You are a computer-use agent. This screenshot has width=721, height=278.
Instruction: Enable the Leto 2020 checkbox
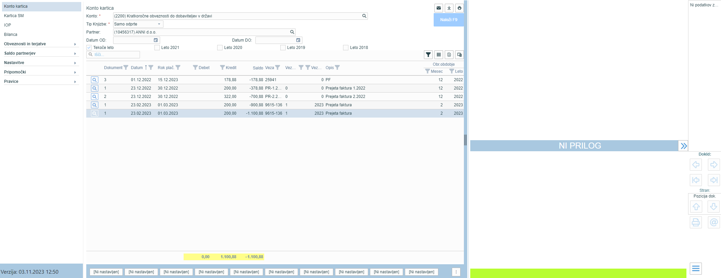click(x=220, y=48)
